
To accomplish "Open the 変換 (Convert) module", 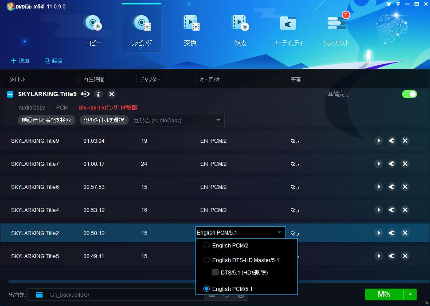I will click(x=190, y=31).
